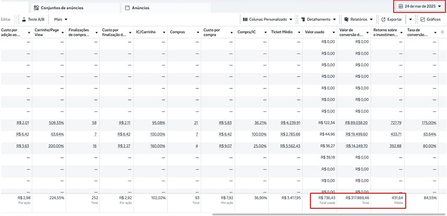Viewport: 447px width, 216px height.
Task: Open Colunas: Personalizado dropdown
Action: tap(268, 19)
